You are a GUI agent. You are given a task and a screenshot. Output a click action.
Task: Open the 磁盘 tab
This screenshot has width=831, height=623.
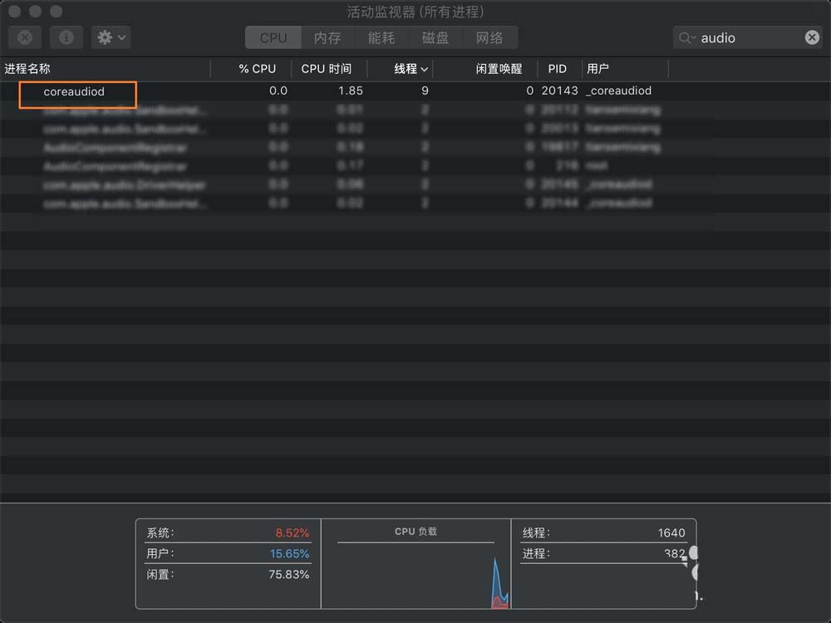pos(435,37)
